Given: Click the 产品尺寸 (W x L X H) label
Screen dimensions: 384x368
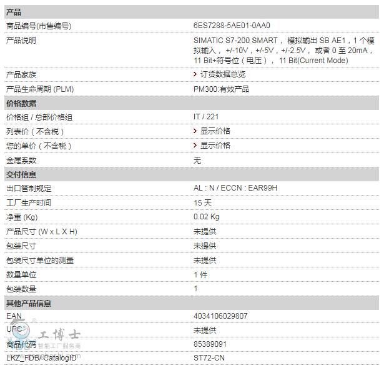Looking at the screenshot, I should pyautogui.click(x=42, y=232).
